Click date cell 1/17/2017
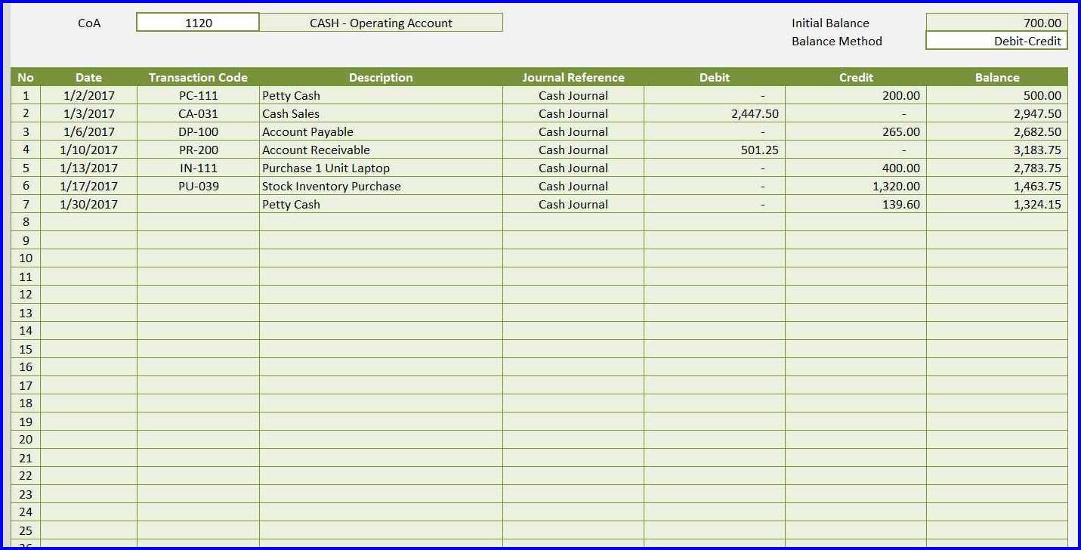Image resolution: width=1081 pixels, height=550 pixels. 88,186
